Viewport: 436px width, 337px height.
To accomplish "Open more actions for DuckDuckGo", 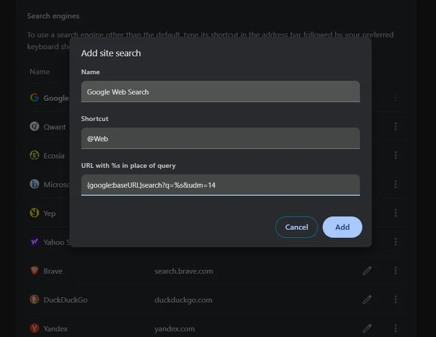I will click(395, 300).
